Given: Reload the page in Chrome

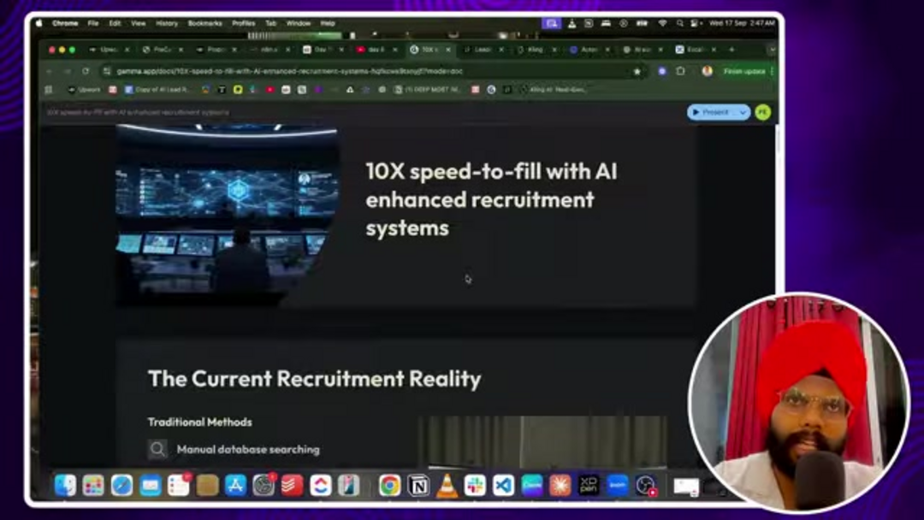Looking at the screenshot, I should (x=85, y=72).
